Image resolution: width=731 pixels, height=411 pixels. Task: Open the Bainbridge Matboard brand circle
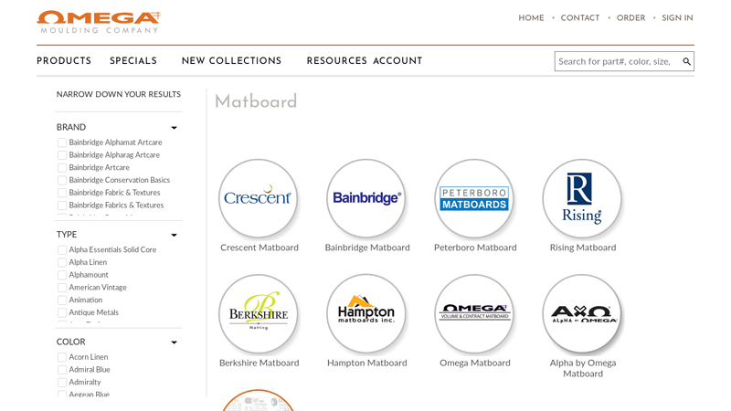point(365,198)
